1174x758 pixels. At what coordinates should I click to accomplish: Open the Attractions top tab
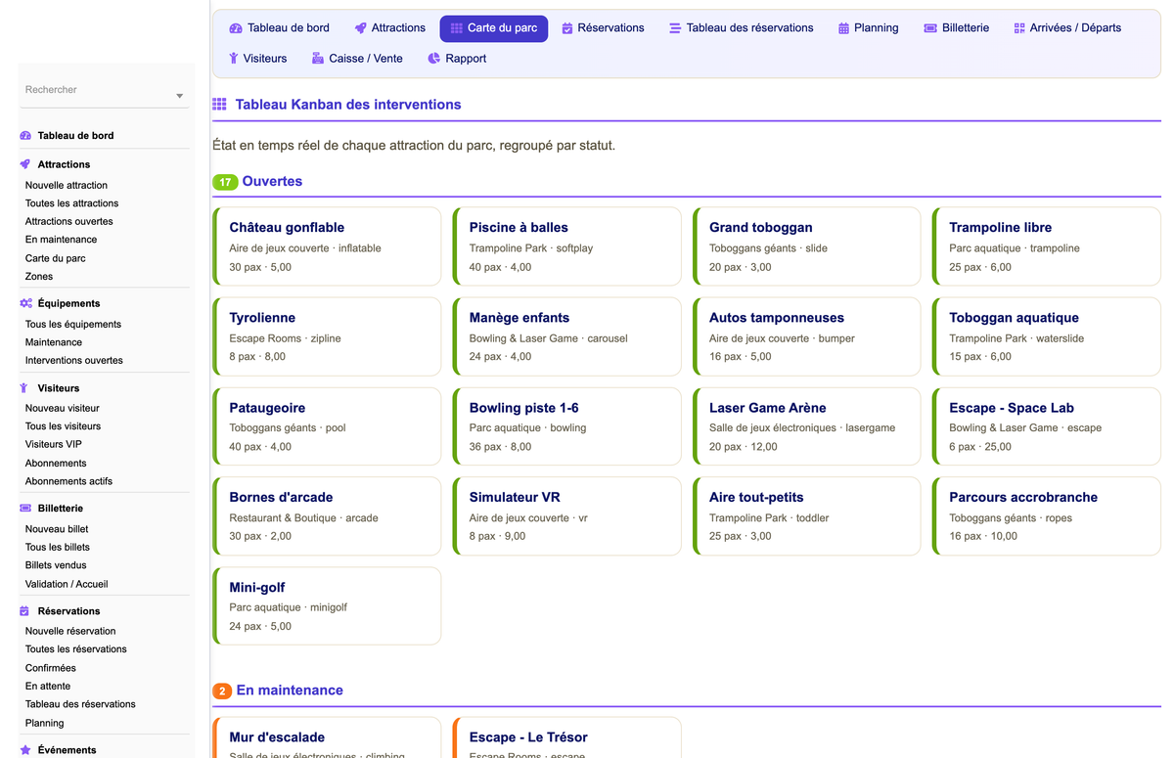tap(389, 28)
